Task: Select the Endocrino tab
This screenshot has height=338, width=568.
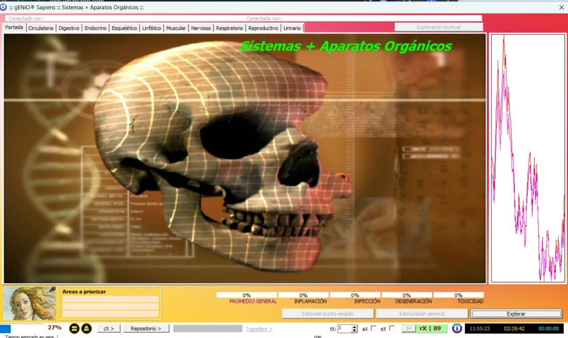Action: (96, 28)
